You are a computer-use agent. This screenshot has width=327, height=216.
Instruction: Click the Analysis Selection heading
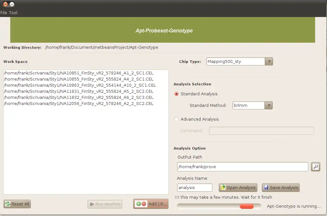(x=192, y=84)
